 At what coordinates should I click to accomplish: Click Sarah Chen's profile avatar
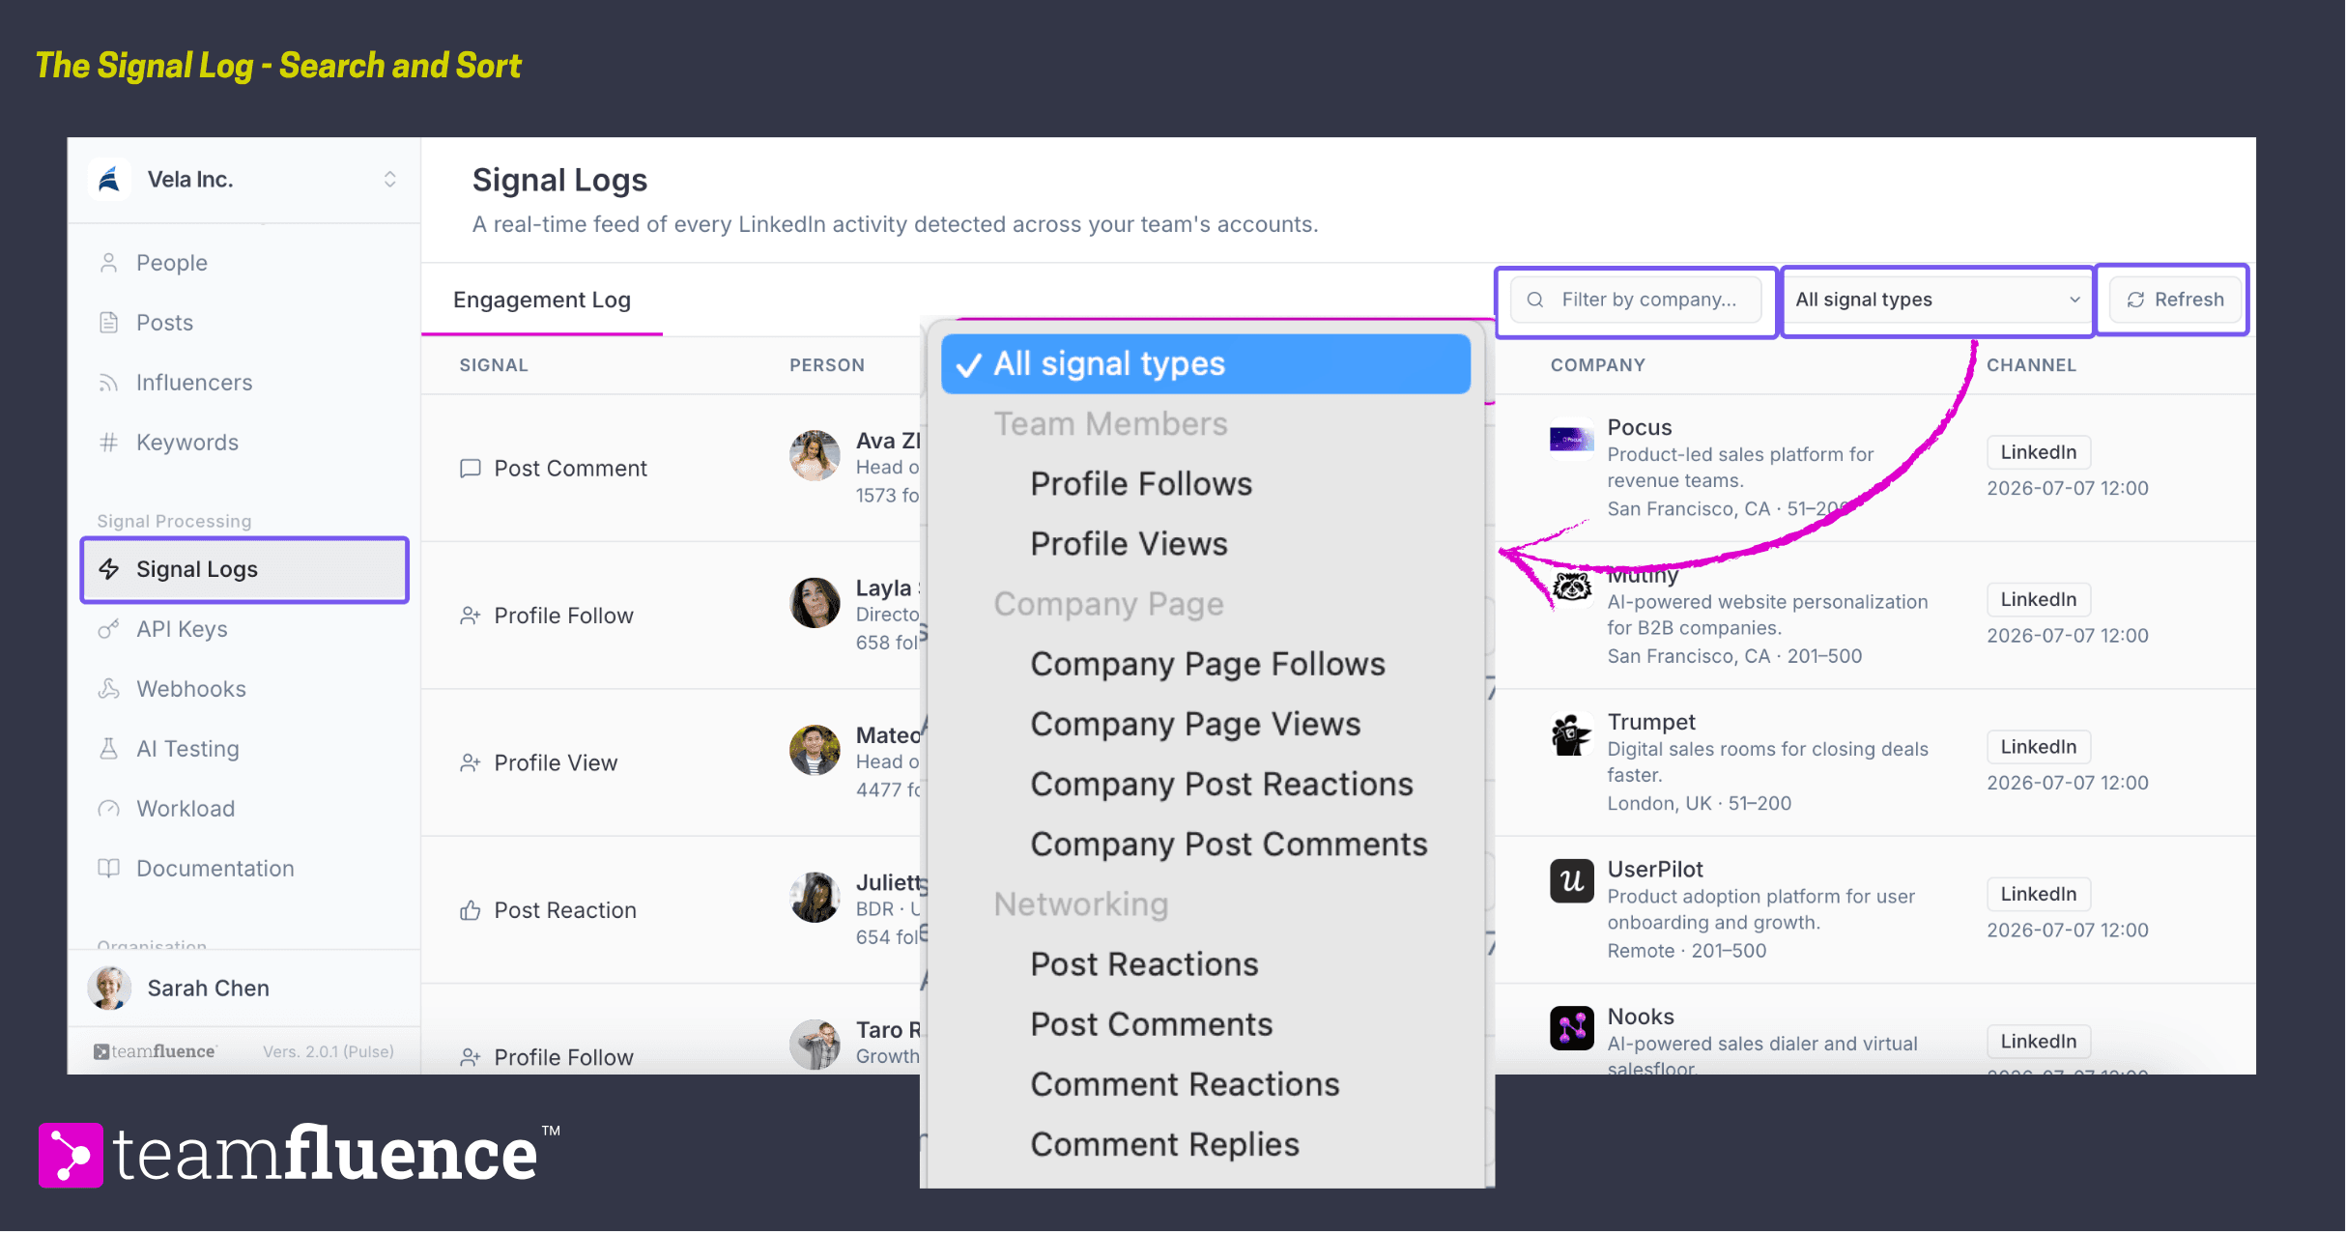click(x=109, y=988)
